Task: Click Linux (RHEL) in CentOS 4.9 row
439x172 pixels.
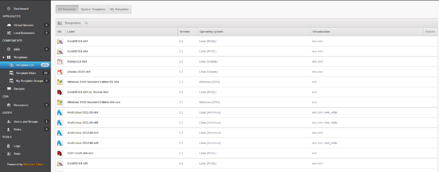Action: click(x=208, y=163)
